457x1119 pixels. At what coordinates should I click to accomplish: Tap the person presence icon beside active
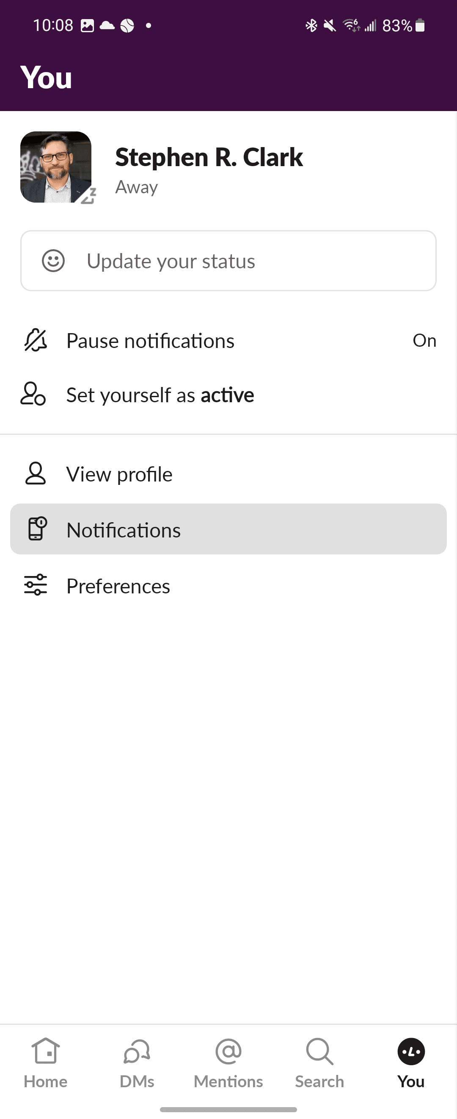pos(33,394)
